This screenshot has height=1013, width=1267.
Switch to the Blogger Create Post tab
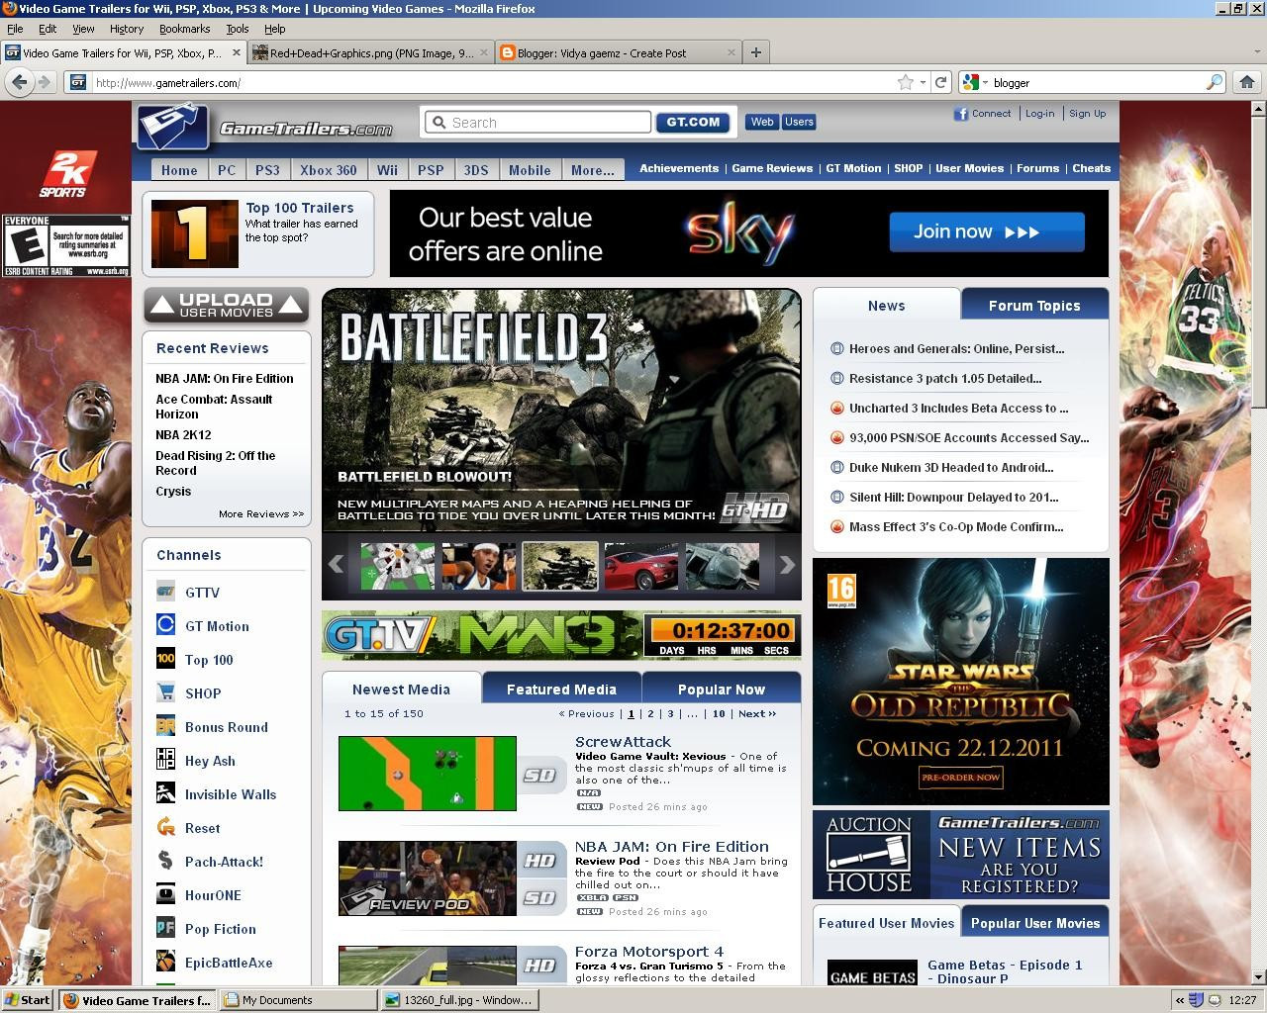(619, 53)
